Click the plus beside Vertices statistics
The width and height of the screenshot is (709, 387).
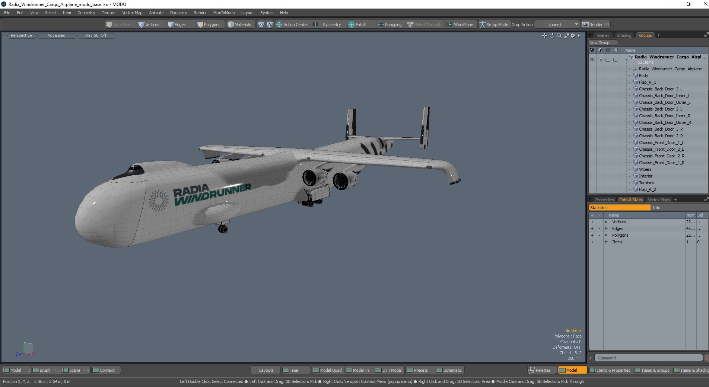(592, 222)
